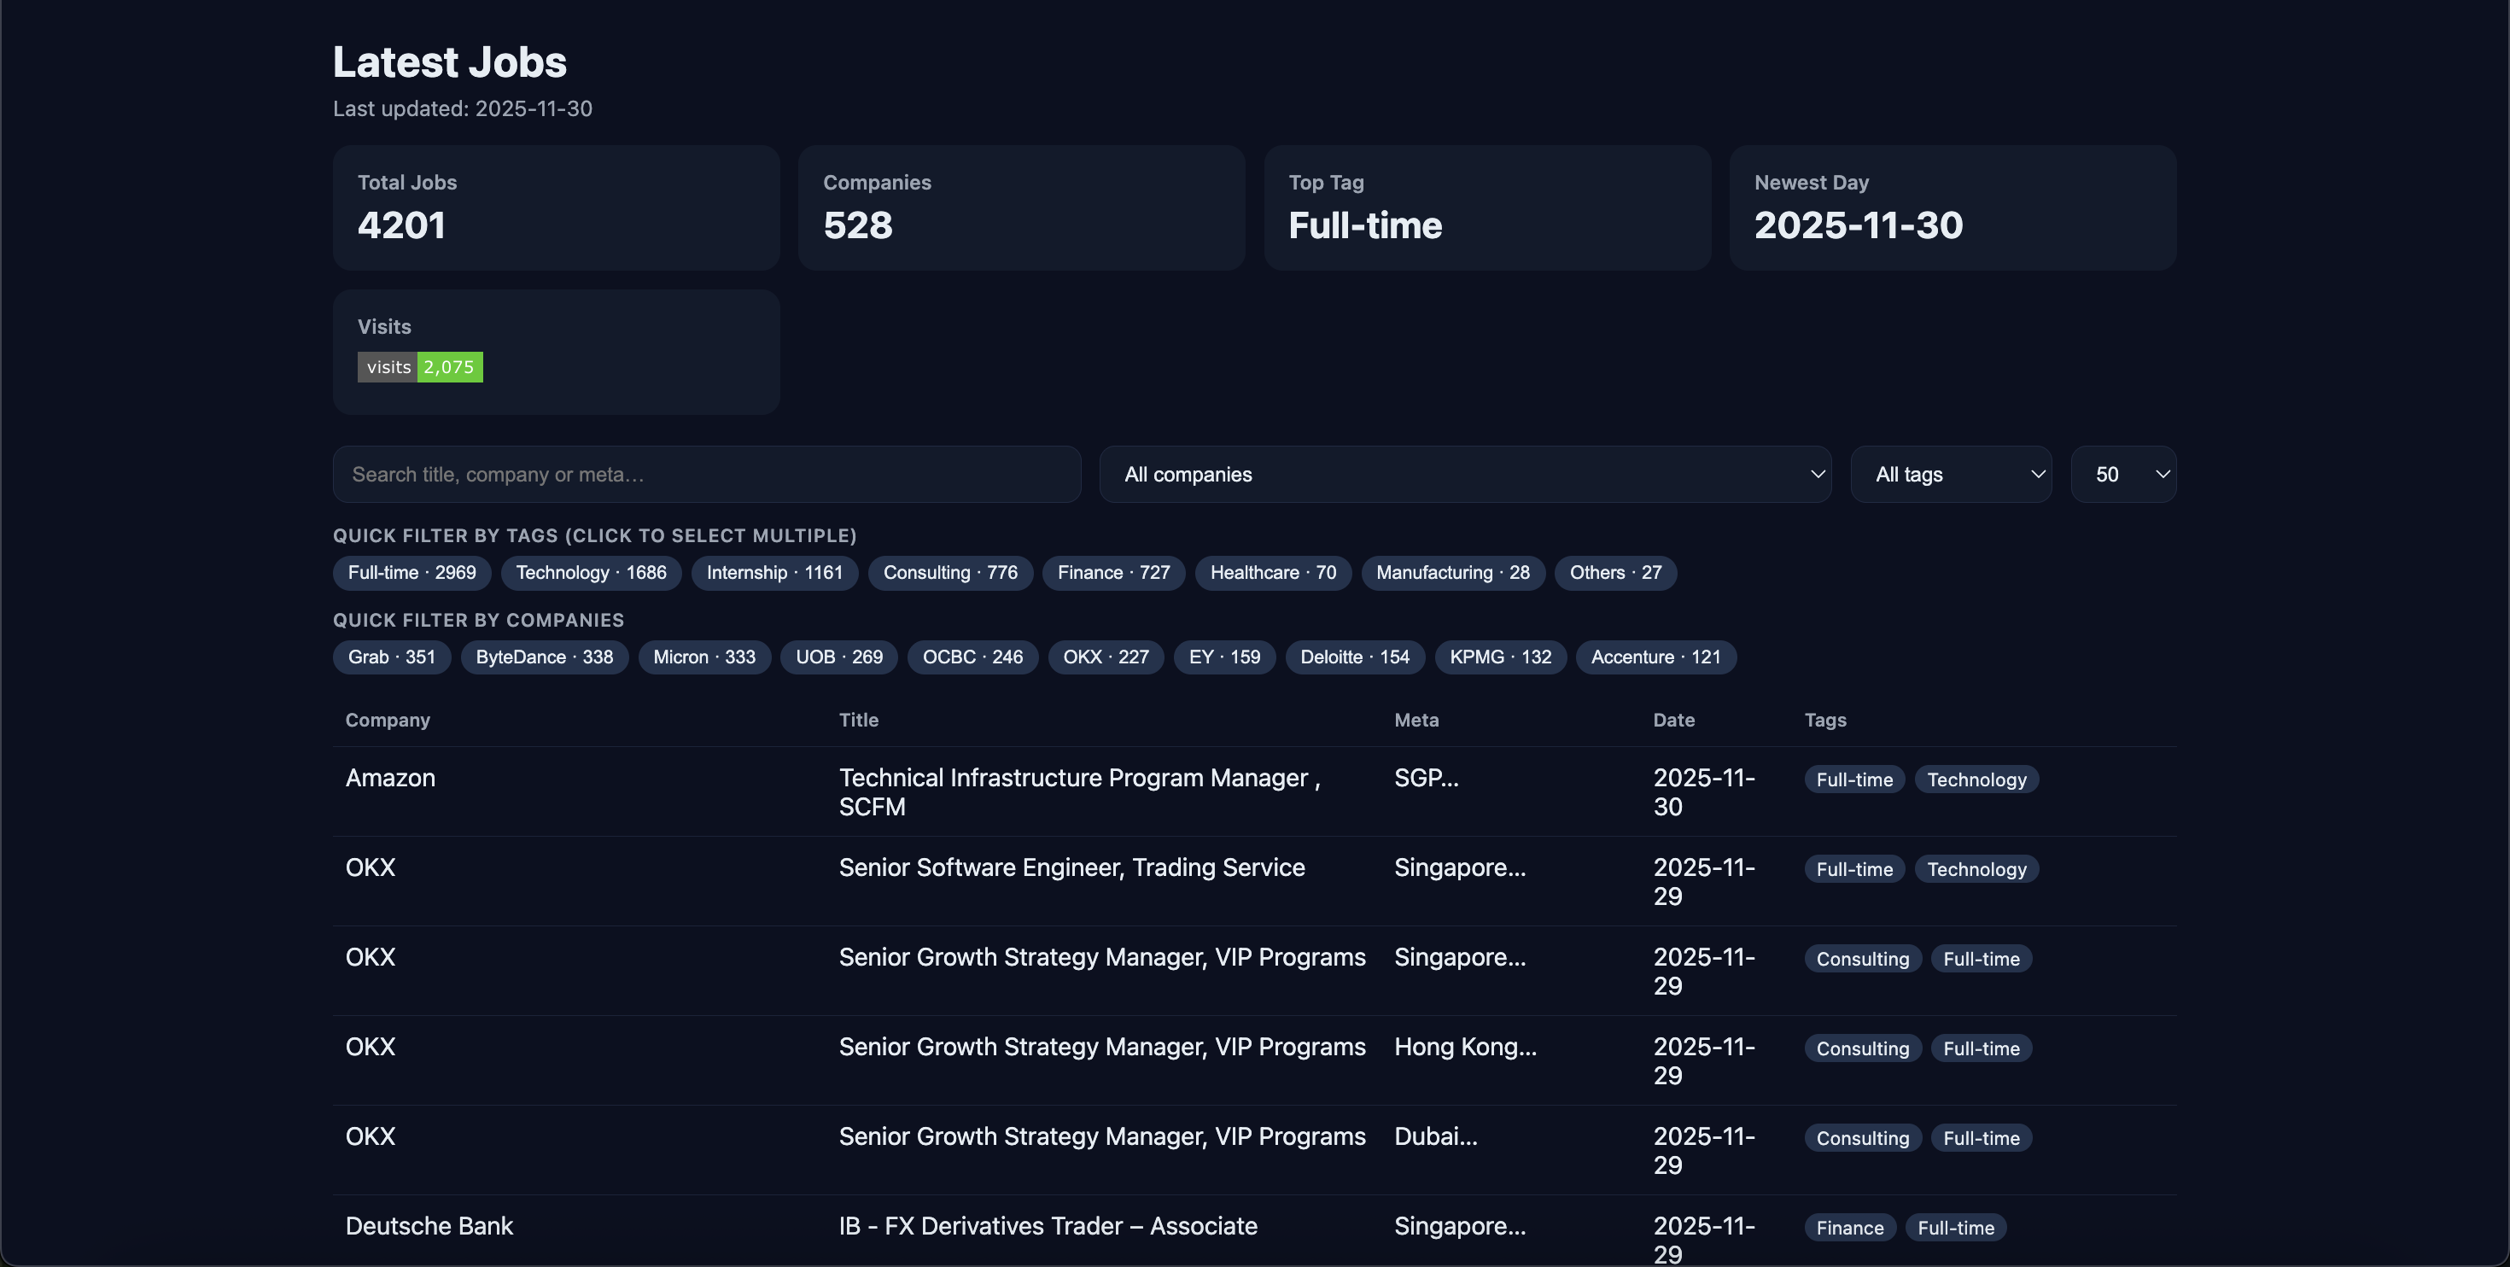The height and width of the screenshot is (1267, 2510).
Task: Click the Company column header
Action: pos(387,721)
